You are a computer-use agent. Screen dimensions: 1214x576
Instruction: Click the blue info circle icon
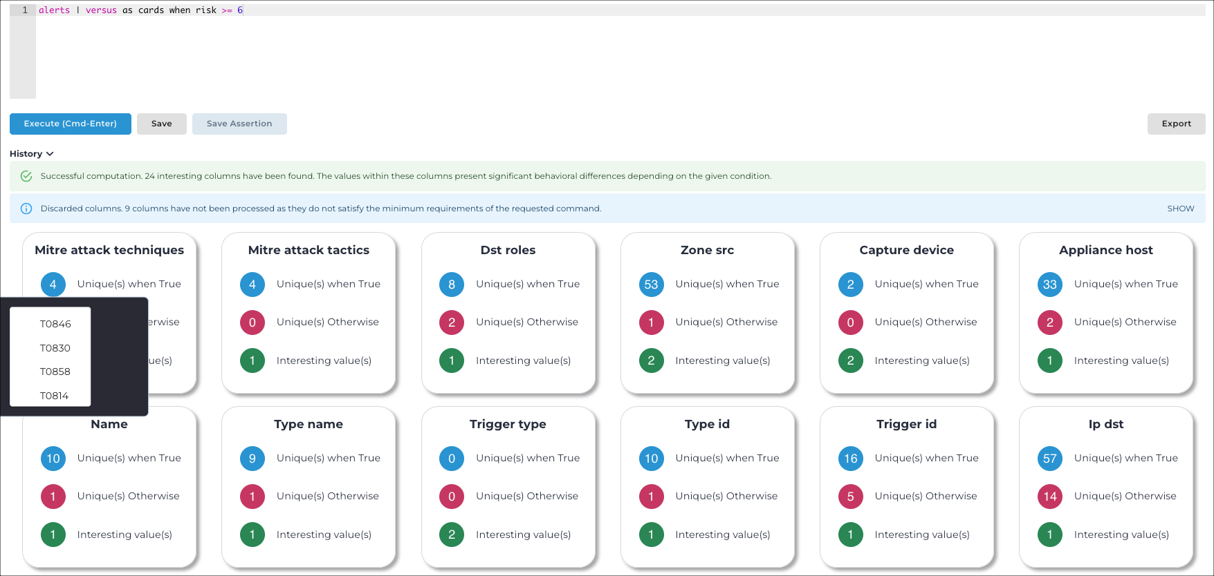click(x=26, y=209)
